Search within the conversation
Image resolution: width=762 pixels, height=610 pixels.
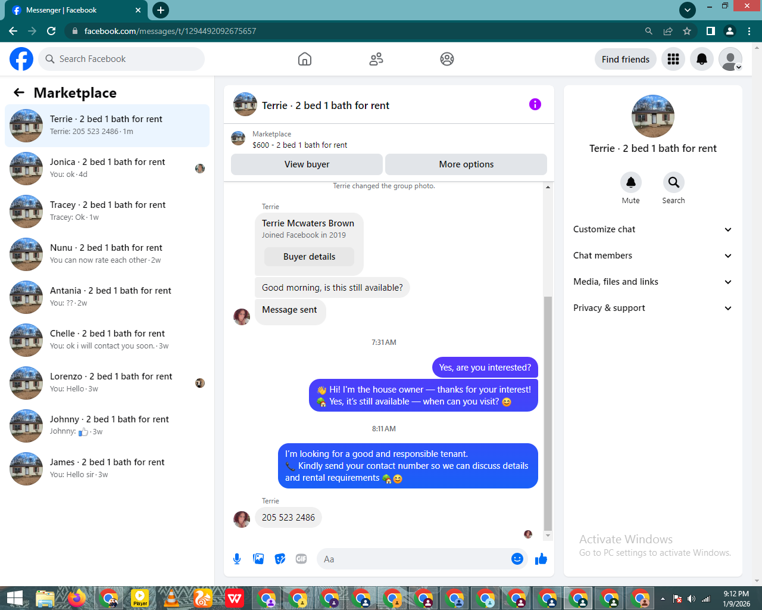(674, 182)
